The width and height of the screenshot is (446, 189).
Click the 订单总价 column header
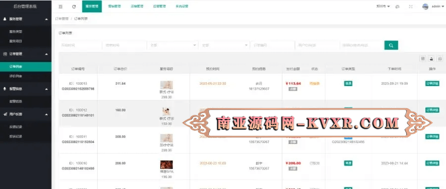coord(120,69)
